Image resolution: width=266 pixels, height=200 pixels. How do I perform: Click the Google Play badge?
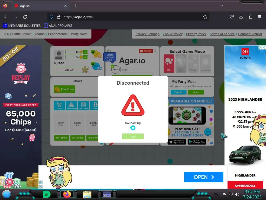pos(197,142)
